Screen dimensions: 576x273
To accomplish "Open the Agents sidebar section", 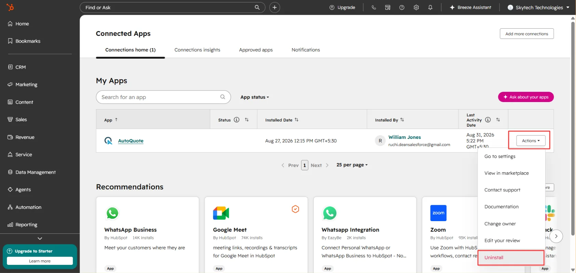I will point(19,189).
